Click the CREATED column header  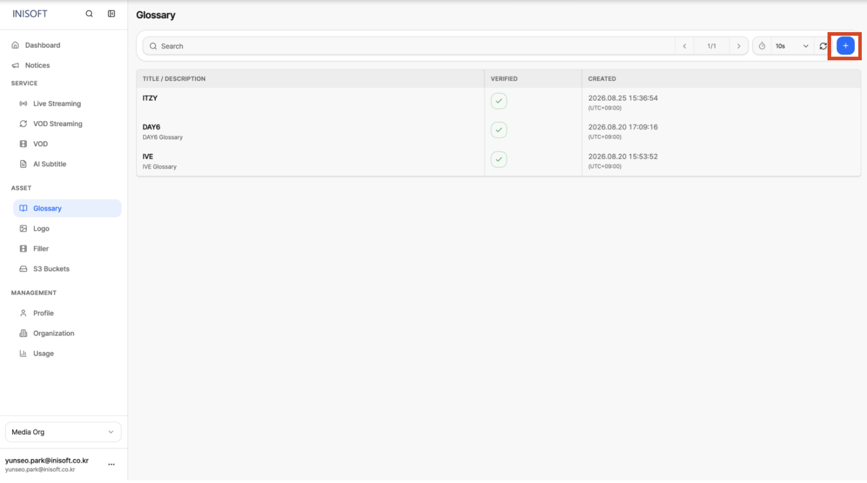click(x=602, y=79)
